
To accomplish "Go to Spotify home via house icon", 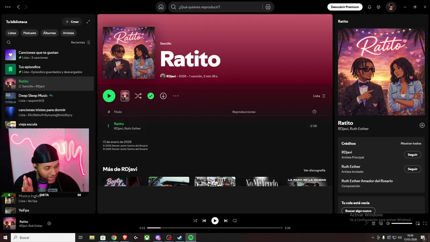I will click(x=161, y=7).
